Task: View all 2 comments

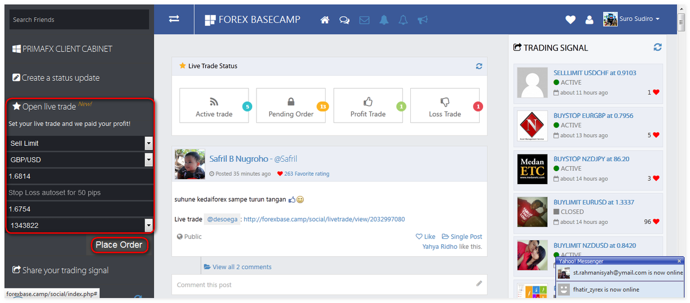Action: pos(238,267)
